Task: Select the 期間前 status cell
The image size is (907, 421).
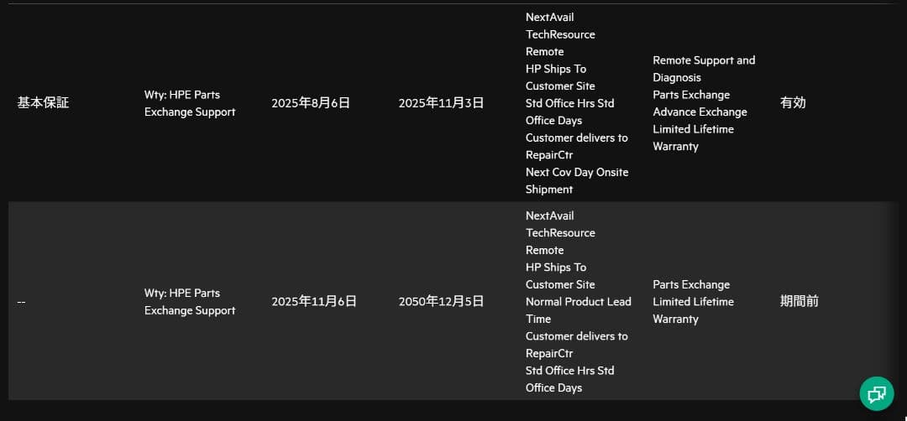Action: (x=799, y=302)
